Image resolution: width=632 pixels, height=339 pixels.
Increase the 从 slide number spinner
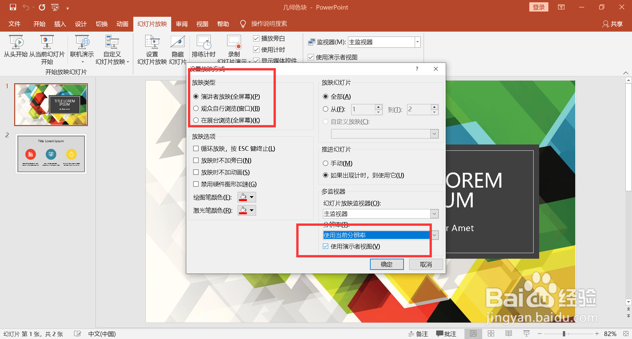tap(379, 107)
